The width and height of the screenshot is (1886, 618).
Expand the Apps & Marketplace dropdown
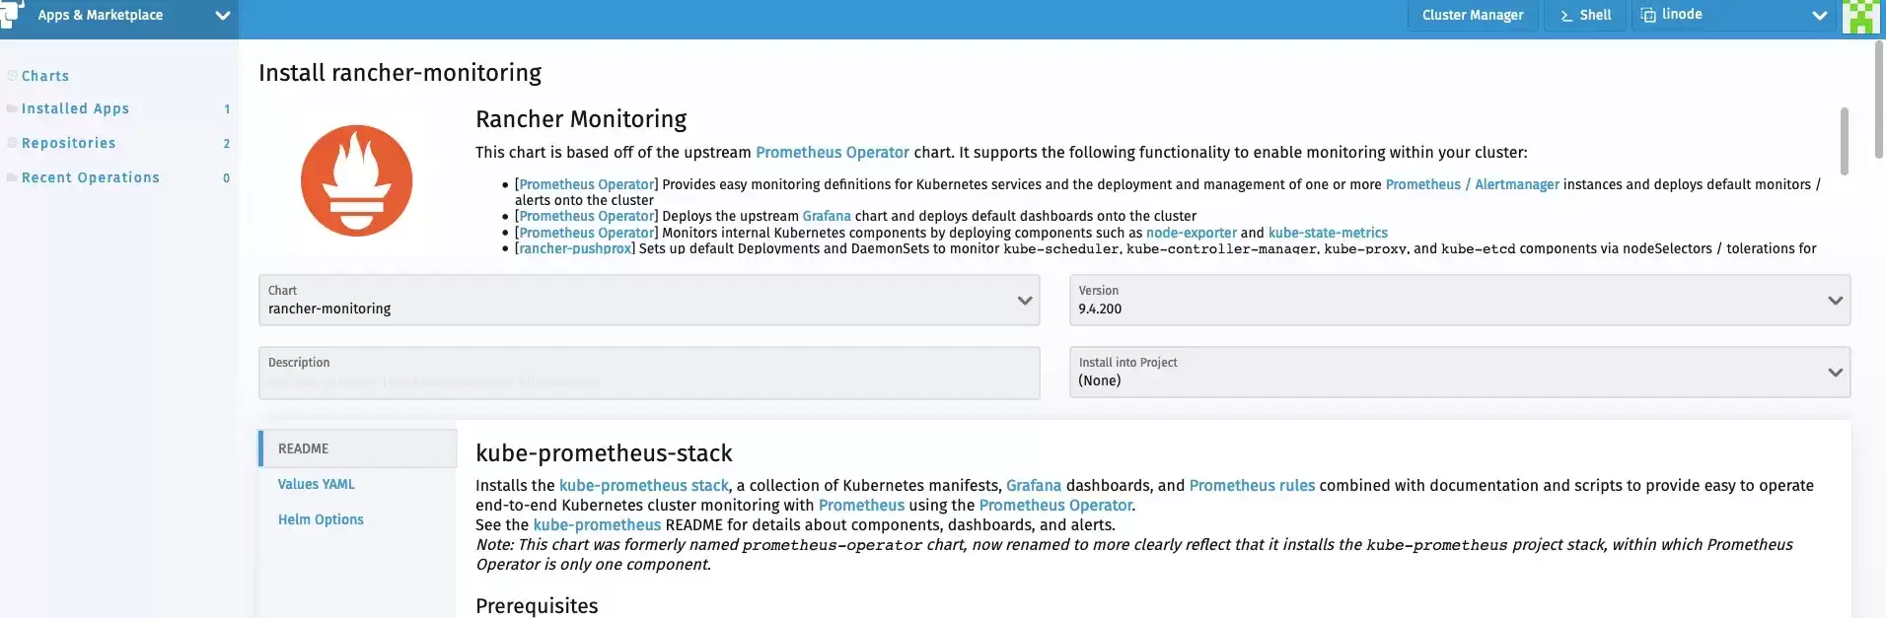pyautogui.click(x=222, y=16)
